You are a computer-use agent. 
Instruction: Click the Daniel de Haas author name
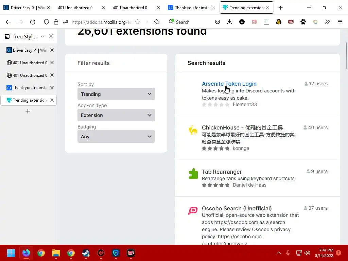(249, 185)
